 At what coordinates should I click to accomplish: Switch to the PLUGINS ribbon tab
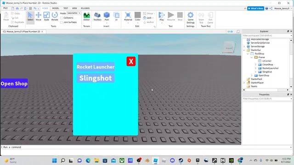click(x=85, y=8)
